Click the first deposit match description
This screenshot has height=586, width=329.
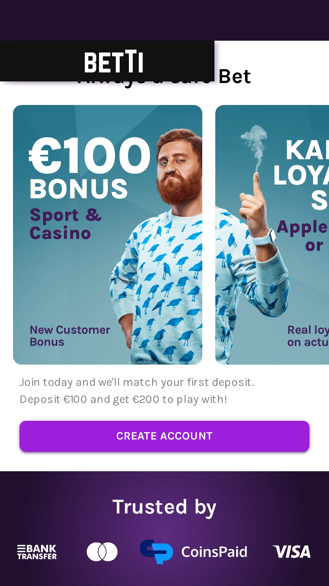point(137,391)
